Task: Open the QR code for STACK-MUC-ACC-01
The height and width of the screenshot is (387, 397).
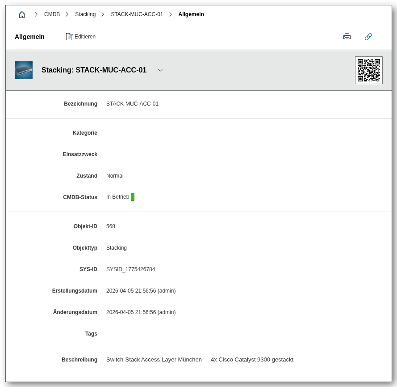Action: pos(368,70)
